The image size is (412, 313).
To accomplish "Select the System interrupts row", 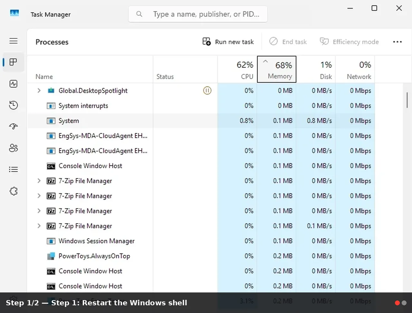I will [201, 106].
